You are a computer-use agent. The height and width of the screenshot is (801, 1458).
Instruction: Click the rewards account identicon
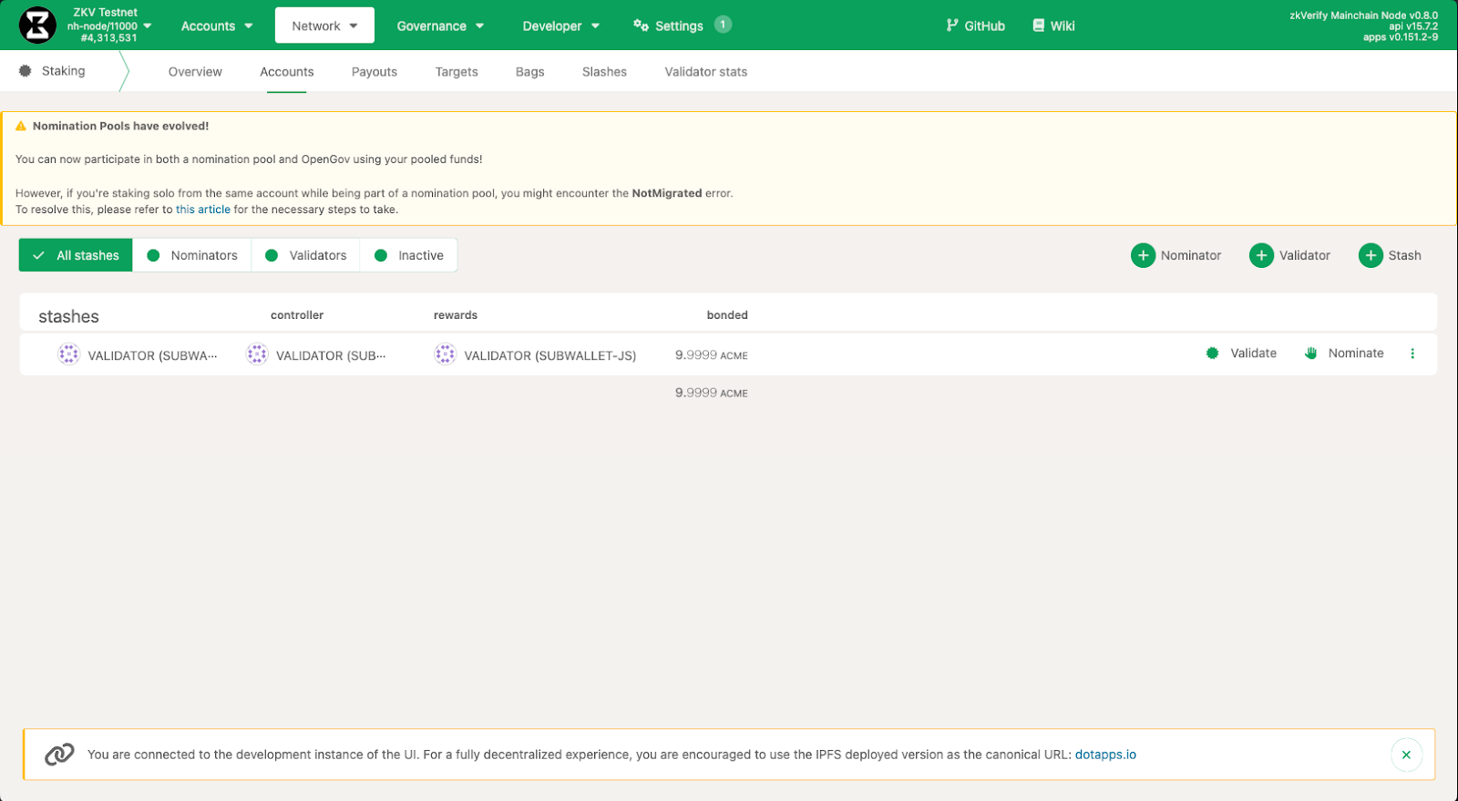click(445, 354)
